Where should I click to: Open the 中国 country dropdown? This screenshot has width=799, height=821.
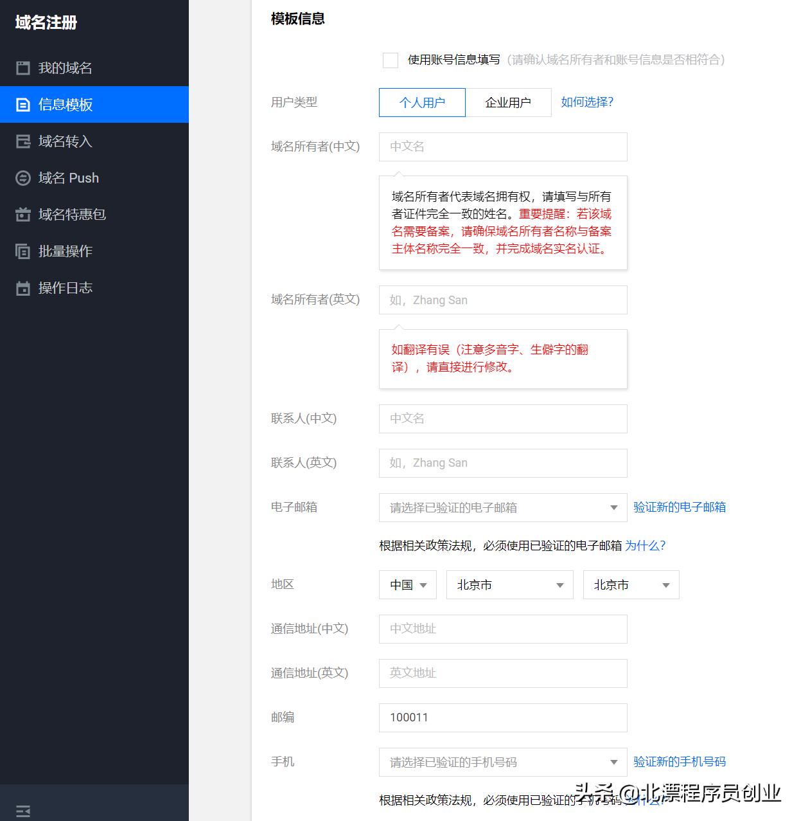pos(407,584)
